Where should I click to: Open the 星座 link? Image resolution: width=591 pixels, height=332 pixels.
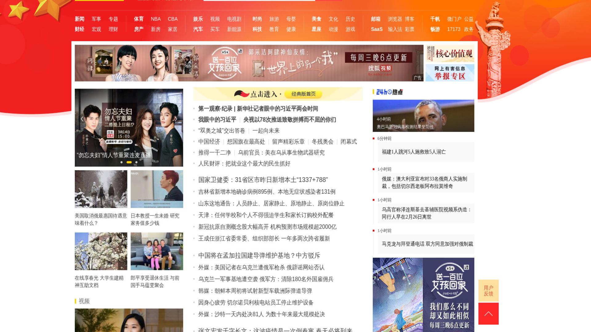pos(316,29)
